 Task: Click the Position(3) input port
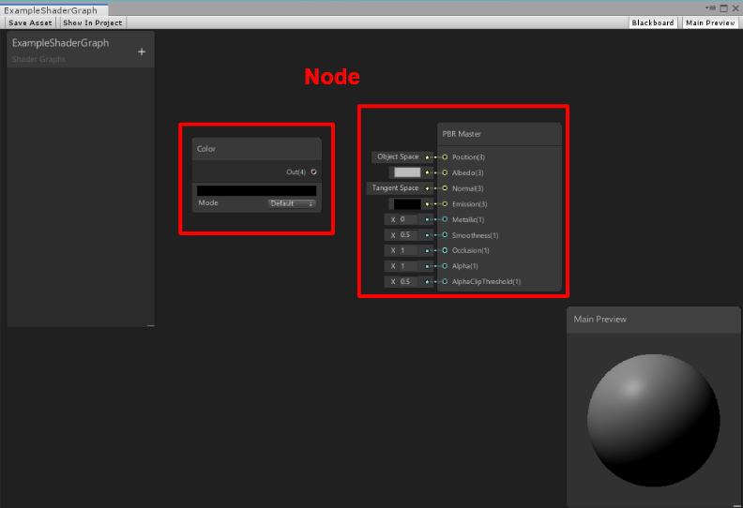pyautogui.click(x=445, y=157)
